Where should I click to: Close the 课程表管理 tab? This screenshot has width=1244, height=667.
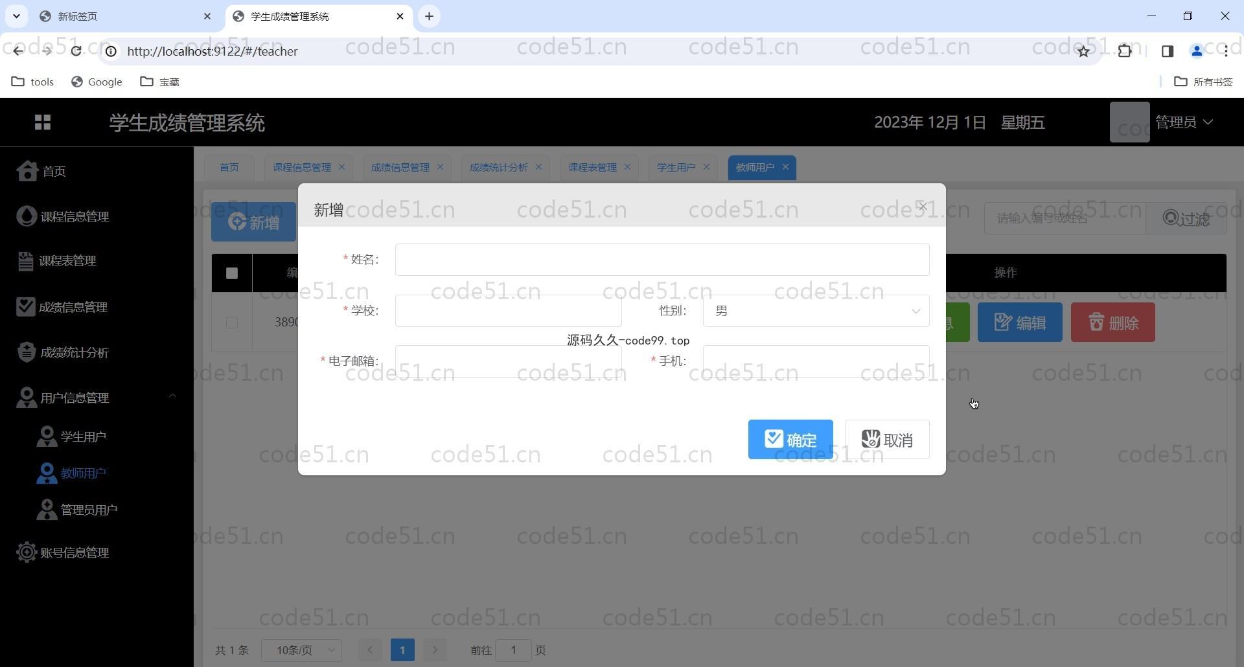point(627,167)
